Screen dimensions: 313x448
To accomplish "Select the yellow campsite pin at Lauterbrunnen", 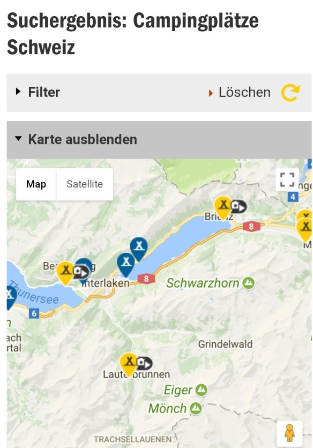I will click(x=129, y=364).
